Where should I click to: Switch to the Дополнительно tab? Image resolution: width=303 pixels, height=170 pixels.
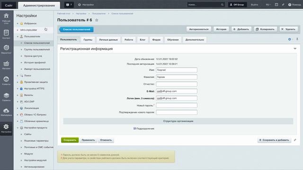coord(195,40)
